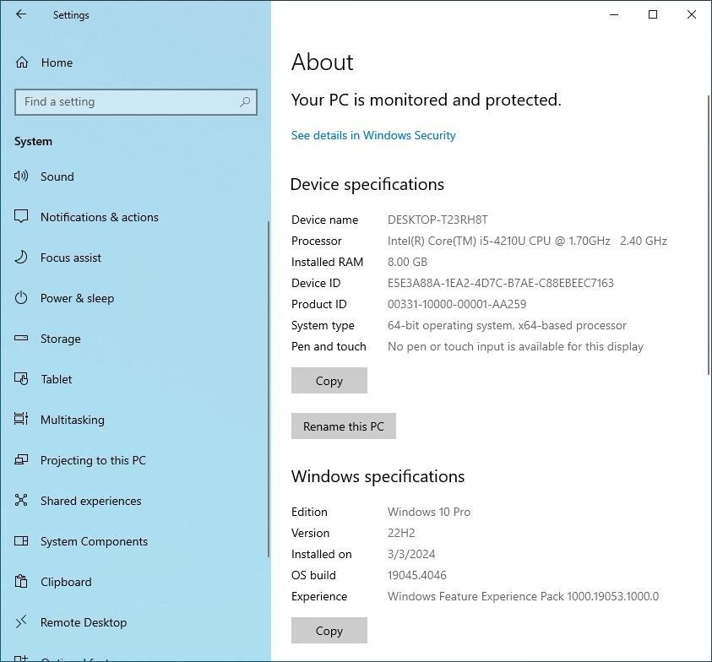Click the System Components icon
The image size is (712, 662).
(x=21, y=540)
